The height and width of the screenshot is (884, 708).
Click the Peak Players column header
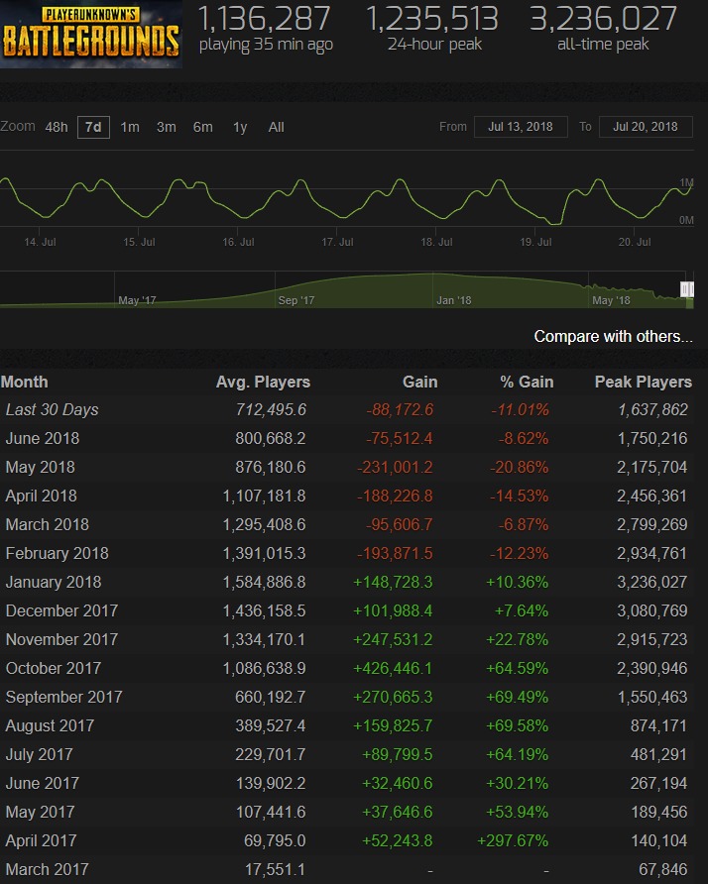tap(643, 382)
